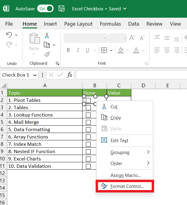Open the Data ribbon tab
187x205 pixels.
pyautogui.click(x=133, y=24)
